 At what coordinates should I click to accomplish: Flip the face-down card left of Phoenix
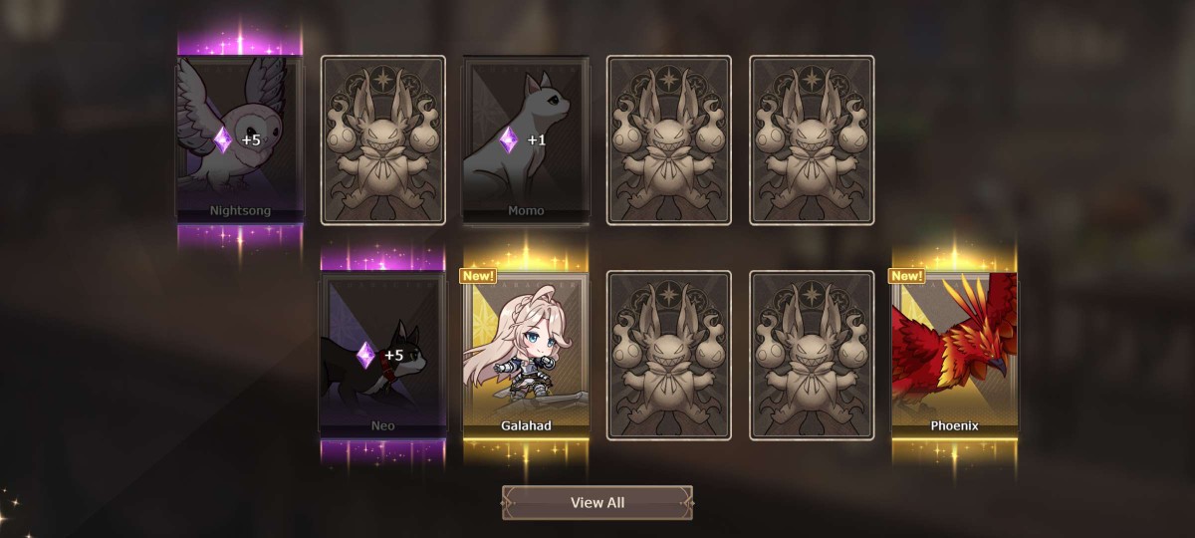[x=812, y=355]
